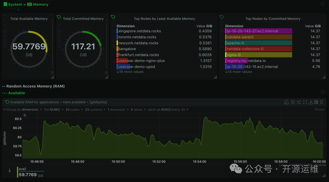Click anomaly rate icon on Total Committed Memory card
Screen dimensions: 329x182
click(107, 73)
